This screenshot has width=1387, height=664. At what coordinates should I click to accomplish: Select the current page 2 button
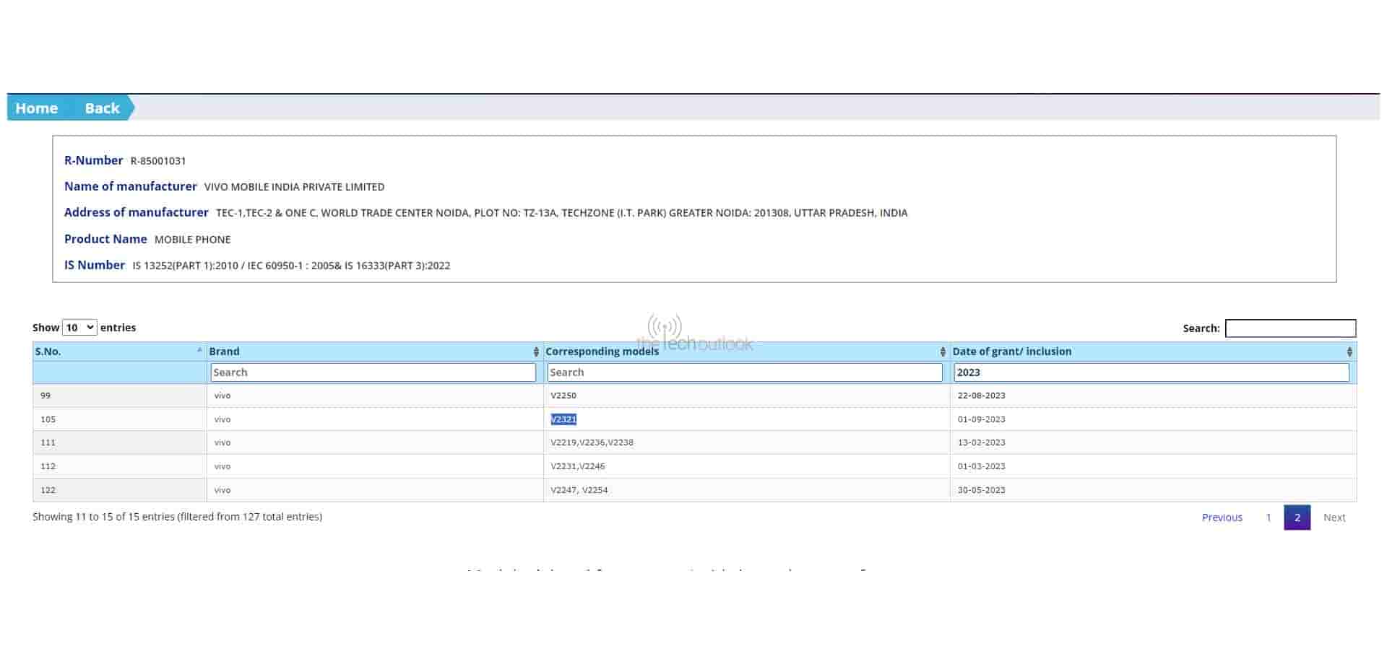click(x=1297, y=517)
